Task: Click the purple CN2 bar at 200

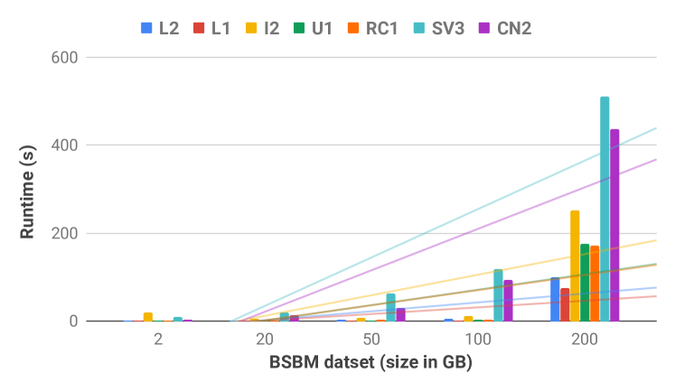Action: point(614,225)
